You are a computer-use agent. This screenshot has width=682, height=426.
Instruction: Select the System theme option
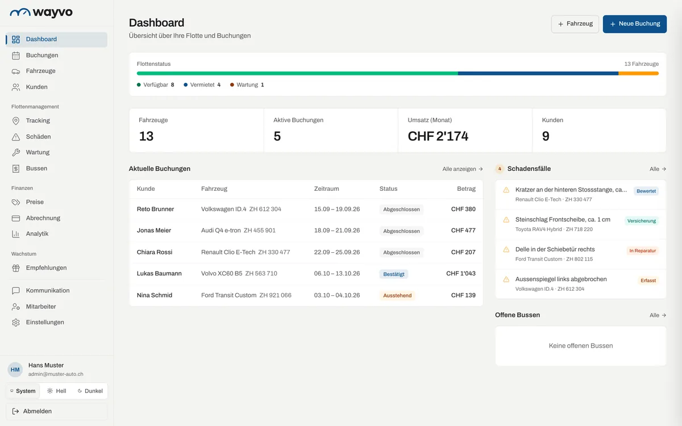click(x=23, y=391)
